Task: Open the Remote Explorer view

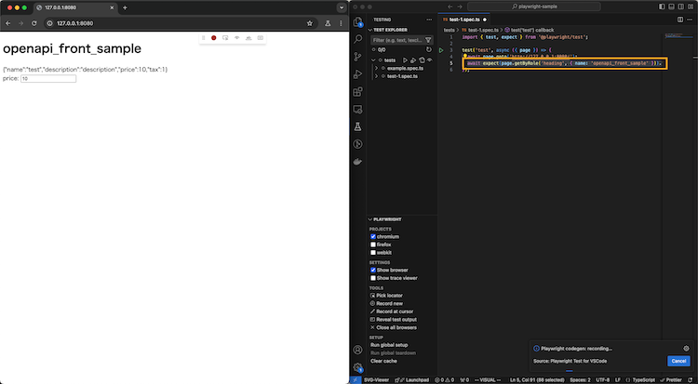Action: [x=357, y=109]
